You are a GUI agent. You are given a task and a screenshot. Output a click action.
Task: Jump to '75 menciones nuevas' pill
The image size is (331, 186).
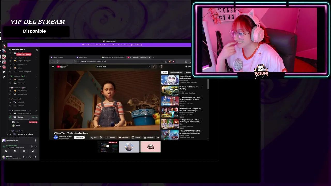(x=24, y=54)
